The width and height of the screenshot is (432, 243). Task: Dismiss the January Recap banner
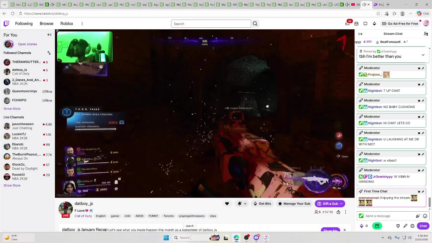pos(345,230)
